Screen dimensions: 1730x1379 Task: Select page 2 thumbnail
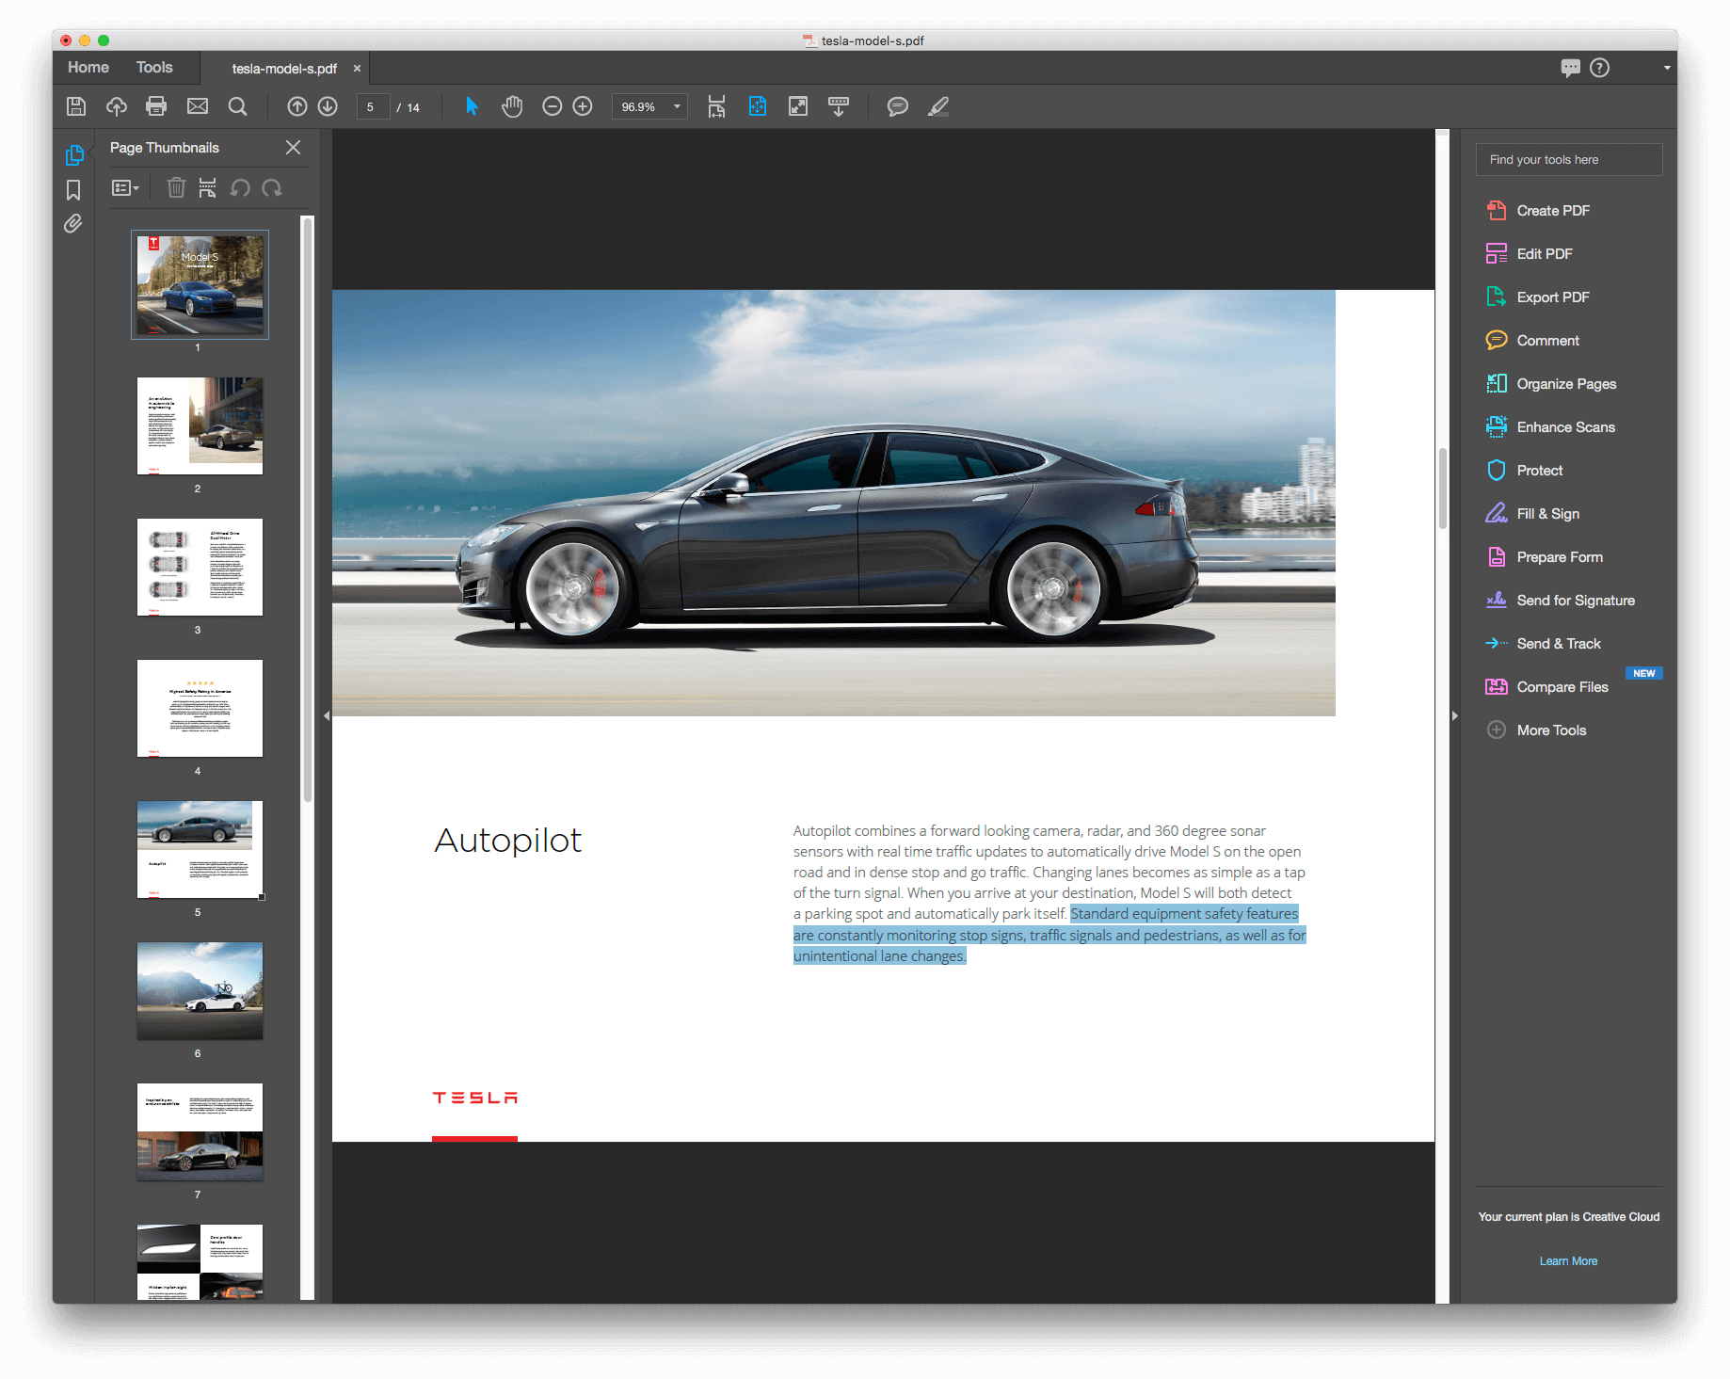[x=200, y=425]
